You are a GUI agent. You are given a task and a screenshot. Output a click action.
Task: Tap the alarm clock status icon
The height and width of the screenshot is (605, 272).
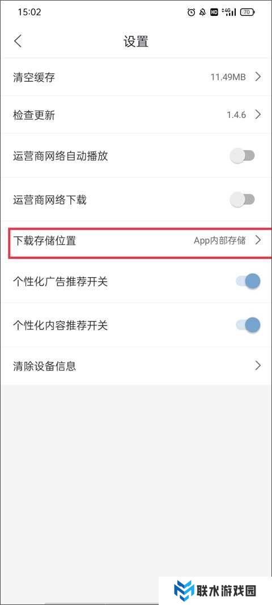click(191, 12)
